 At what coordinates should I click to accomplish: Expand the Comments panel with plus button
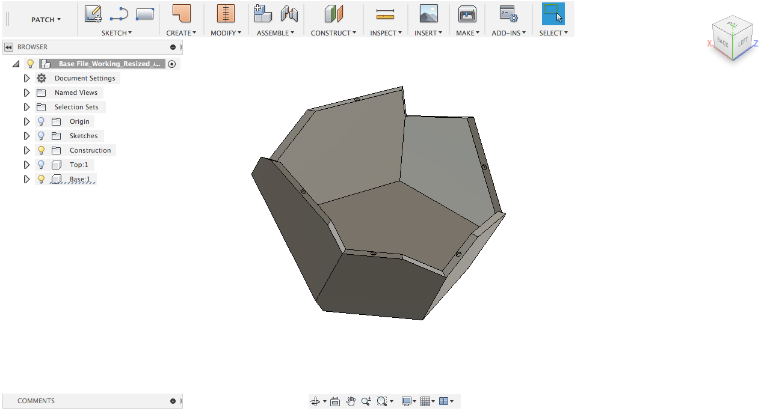point(173,401)
